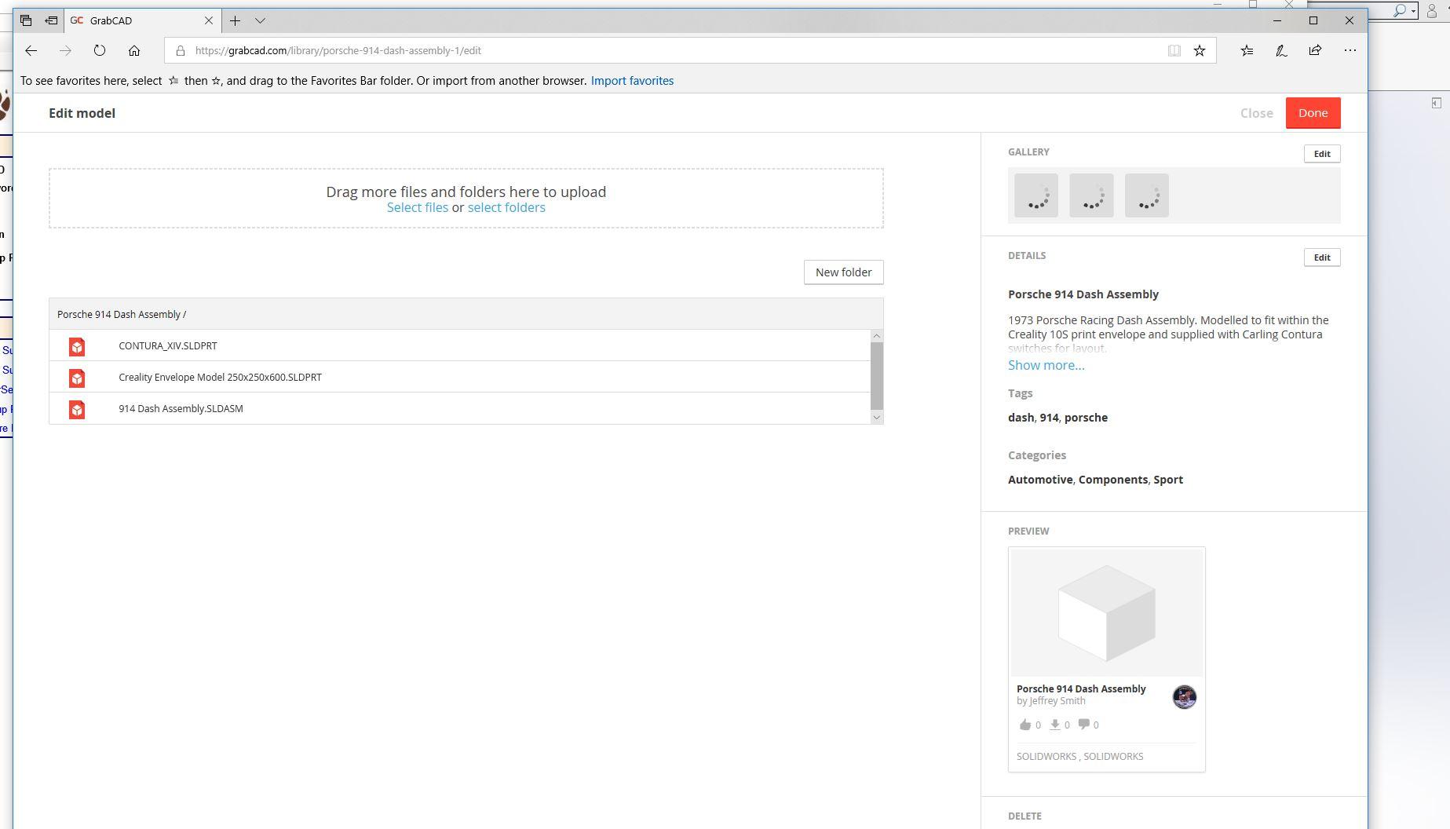Click the Gallery Edit button

click(1322, 154)
